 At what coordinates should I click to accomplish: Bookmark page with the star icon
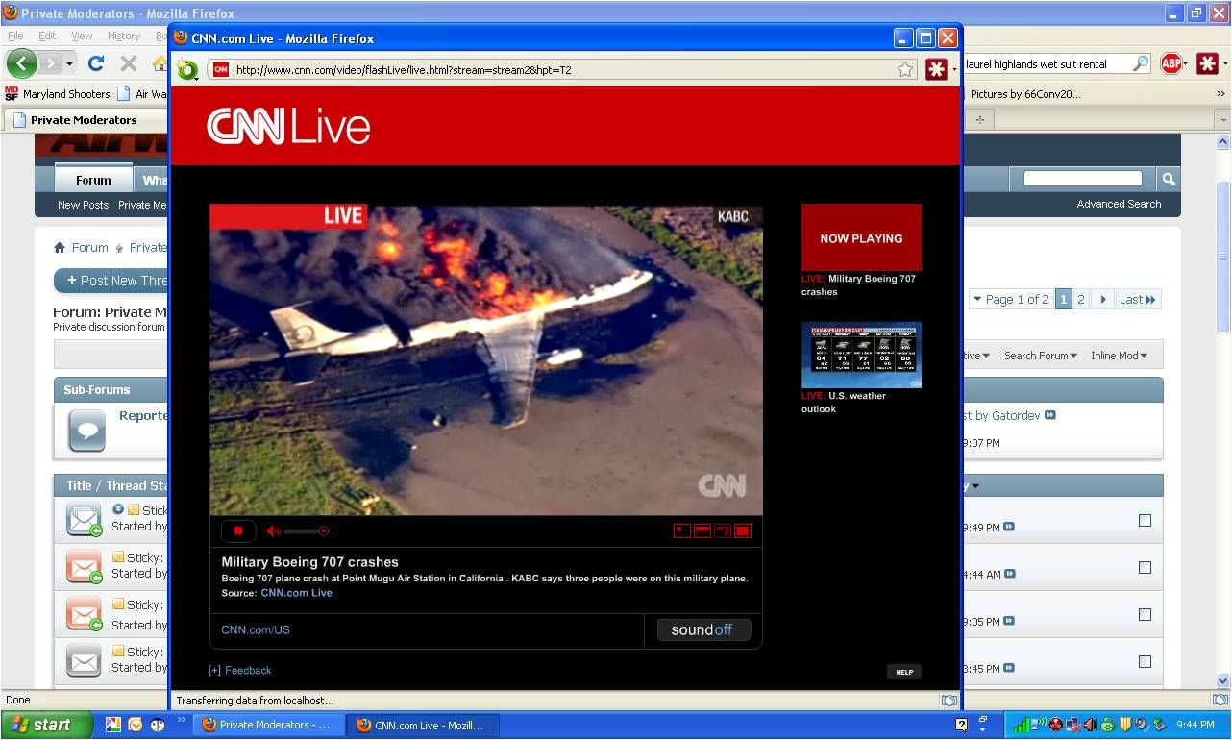coord(905,69)
